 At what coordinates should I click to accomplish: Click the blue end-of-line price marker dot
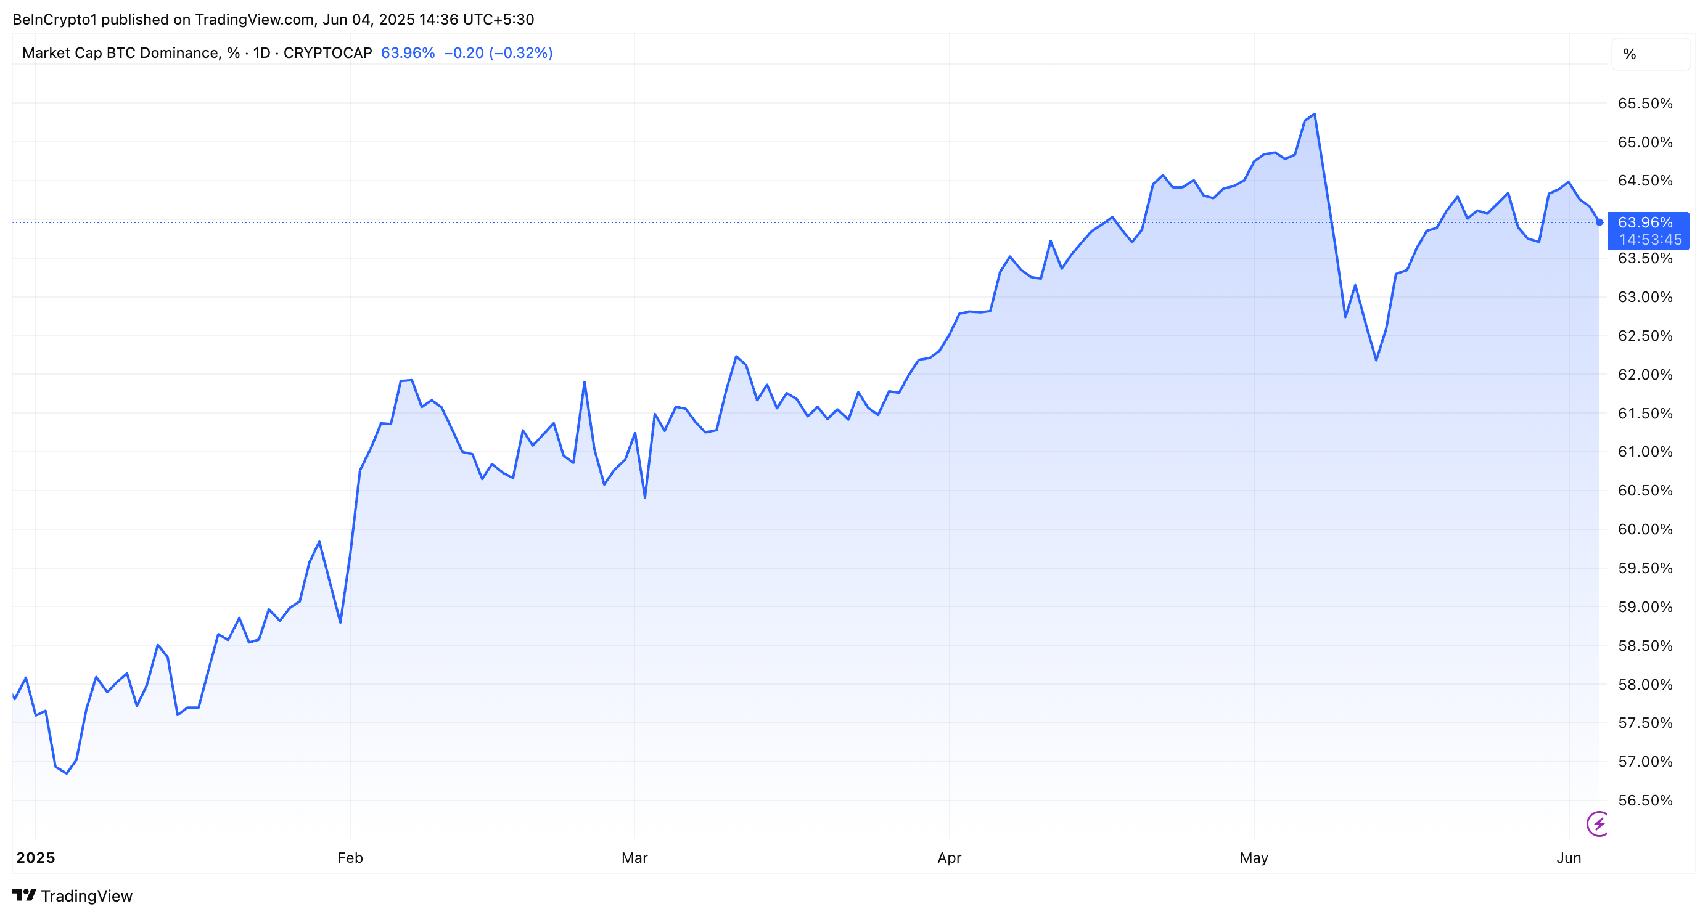click(x=1599, y=222)
